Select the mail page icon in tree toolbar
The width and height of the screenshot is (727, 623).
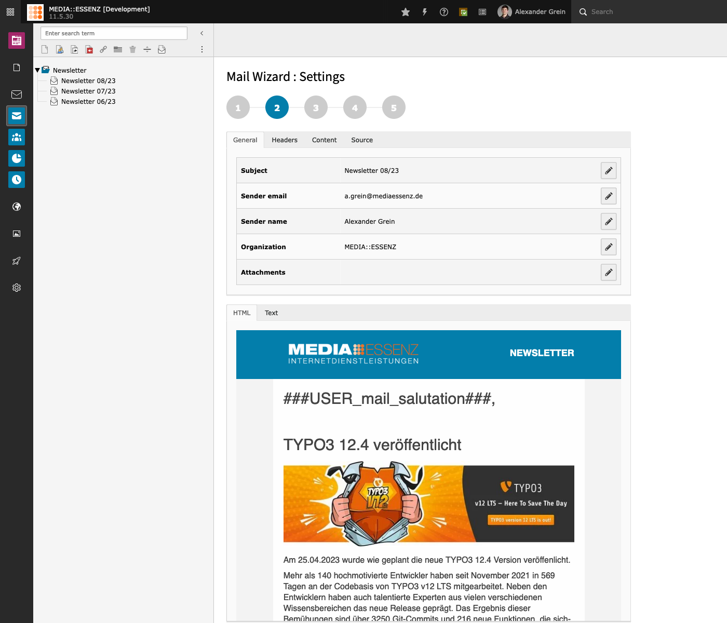(x=161, y=49)
